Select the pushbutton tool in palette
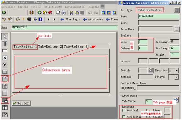 click(5, 72)
